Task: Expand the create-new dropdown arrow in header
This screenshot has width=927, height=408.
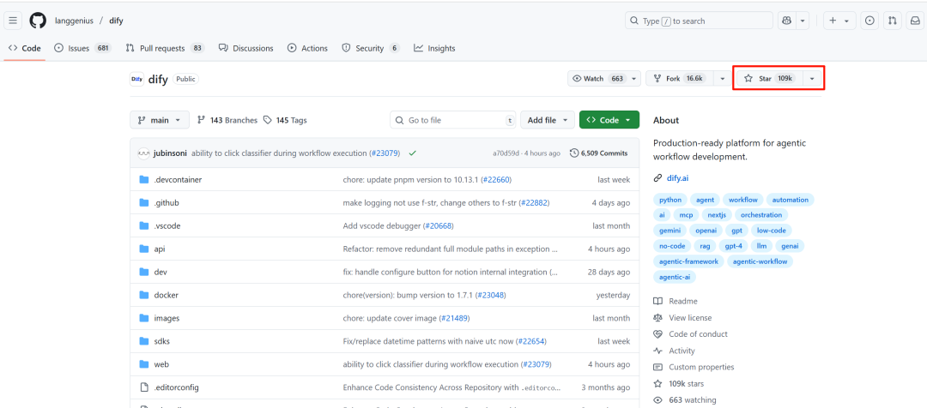Action: click(x=847, y=21)
